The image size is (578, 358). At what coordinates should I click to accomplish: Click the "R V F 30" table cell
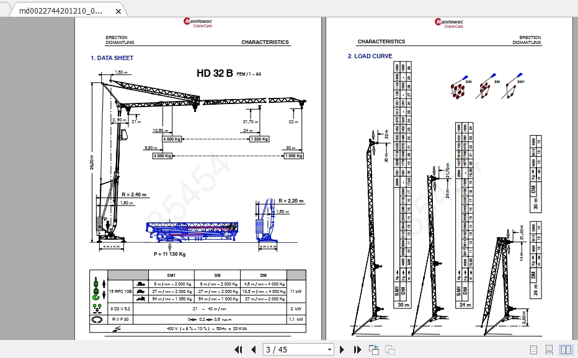tap(120, 320)
